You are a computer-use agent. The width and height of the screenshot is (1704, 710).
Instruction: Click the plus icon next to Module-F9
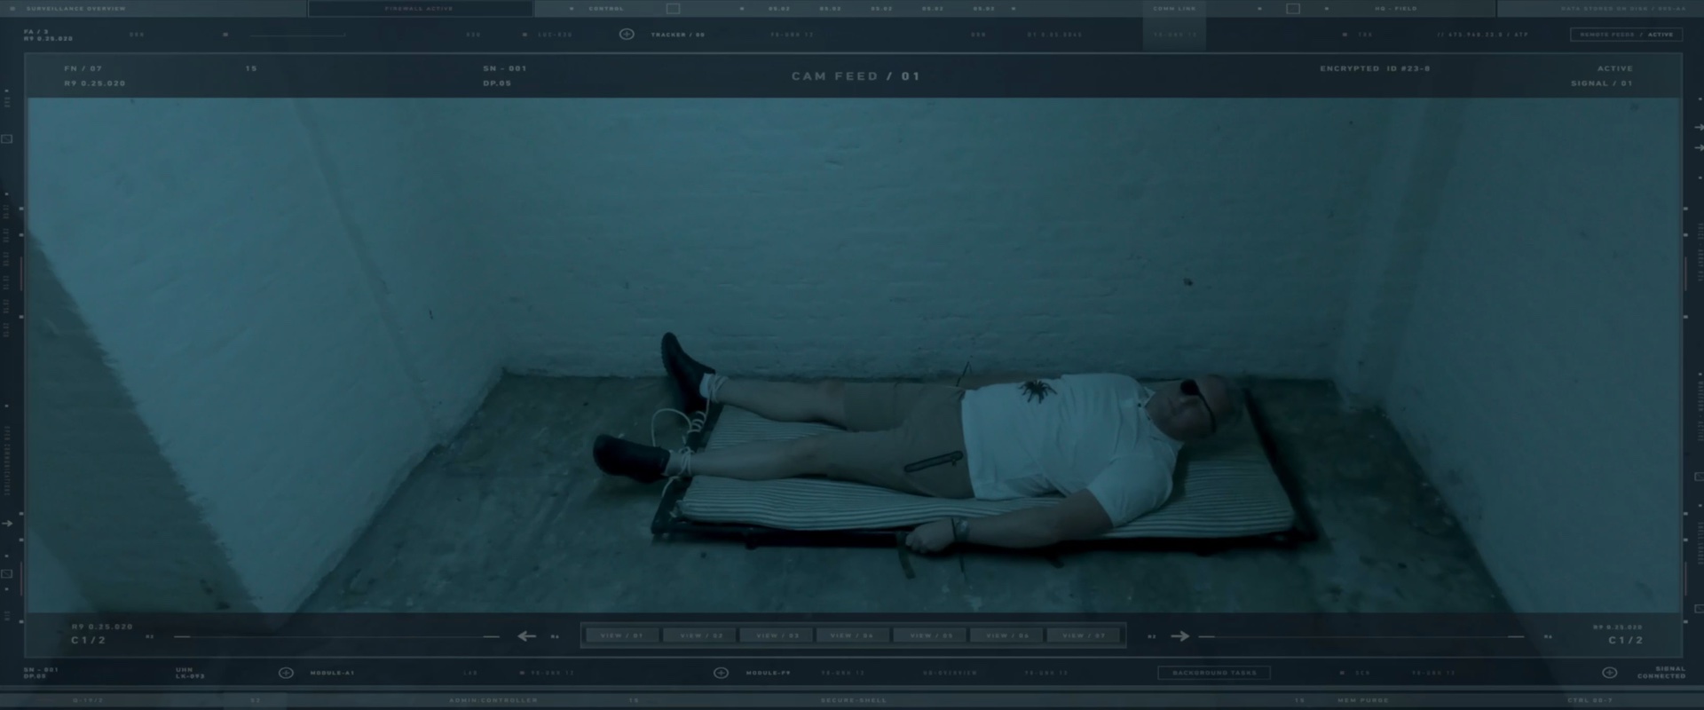point(721,673)
